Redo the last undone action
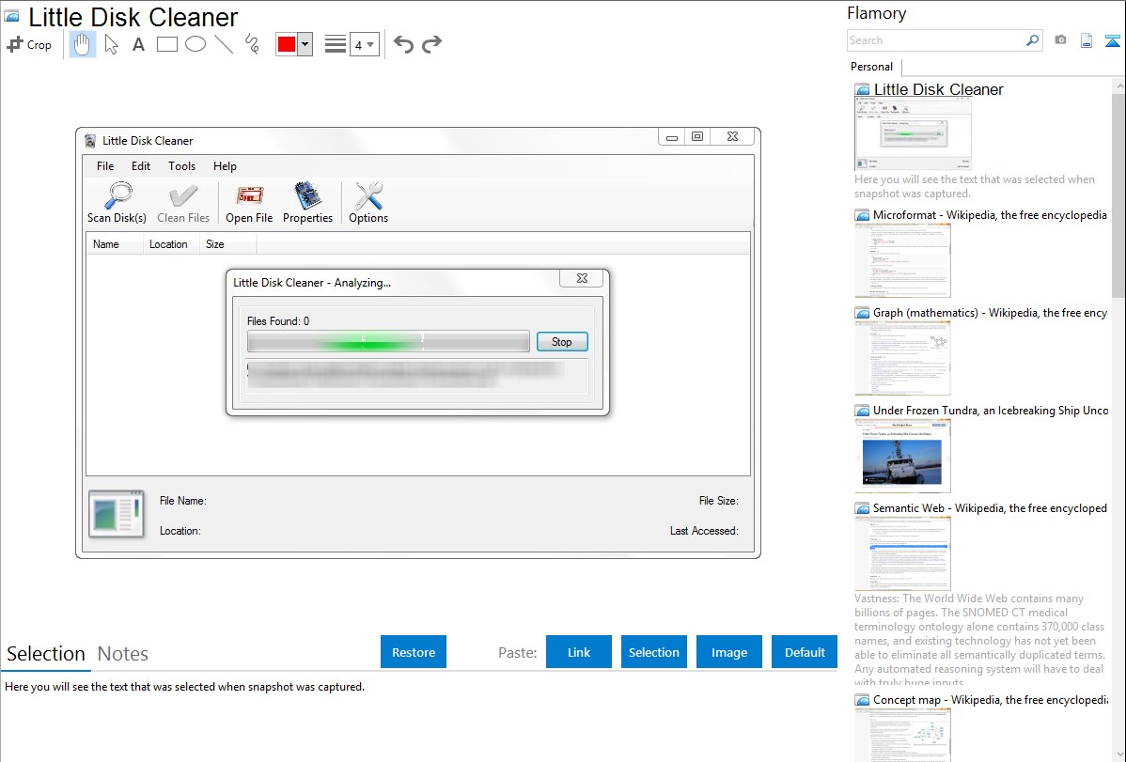Image resolution: width=1126 pixels, height=762 pixels. [x=431, y=44]
